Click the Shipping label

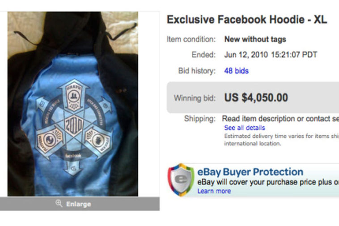(x=199, y=119)
